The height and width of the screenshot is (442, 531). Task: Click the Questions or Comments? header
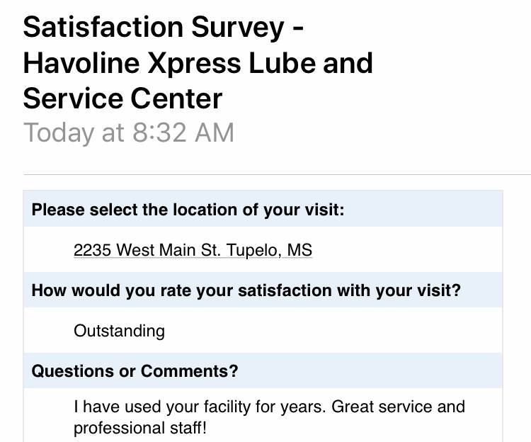pyautogui.click(x=135, y=370)
